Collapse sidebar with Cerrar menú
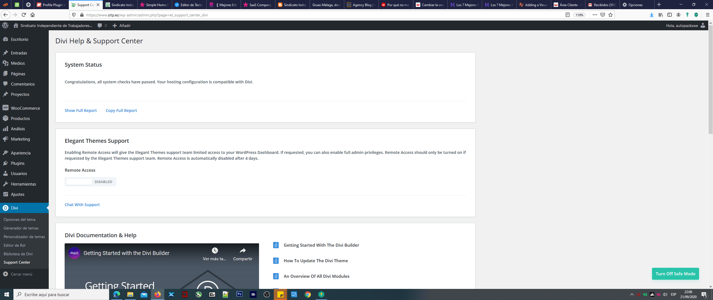713x300 pixels. pyautogui.click(x=18, y=274)
